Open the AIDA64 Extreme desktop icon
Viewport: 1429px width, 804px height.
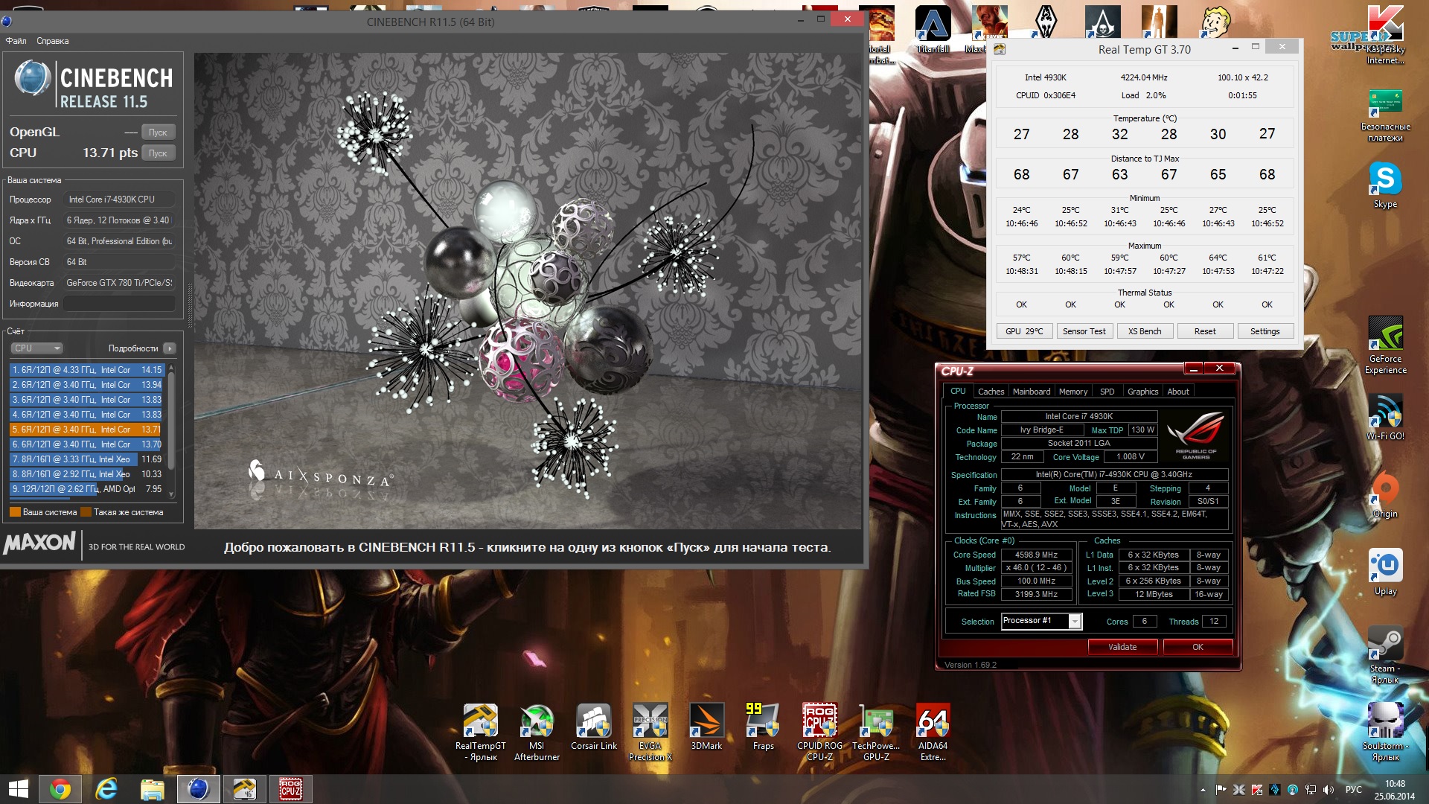(x=933, y=732)
